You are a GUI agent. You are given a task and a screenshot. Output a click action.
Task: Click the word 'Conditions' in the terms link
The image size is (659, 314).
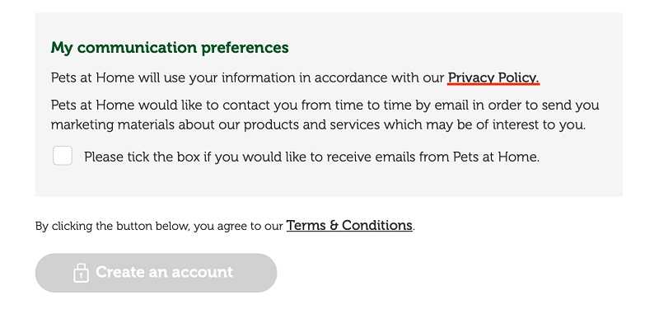[x=377, y=225]
